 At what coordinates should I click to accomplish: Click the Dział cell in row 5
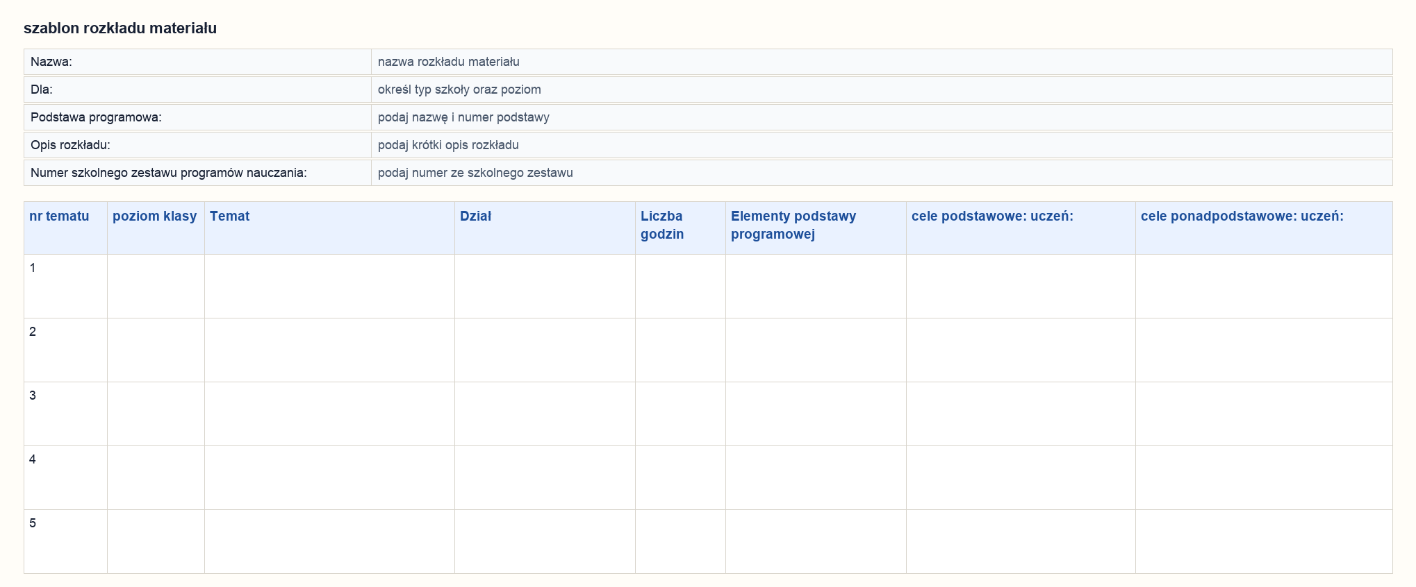(x=545, y=542)
